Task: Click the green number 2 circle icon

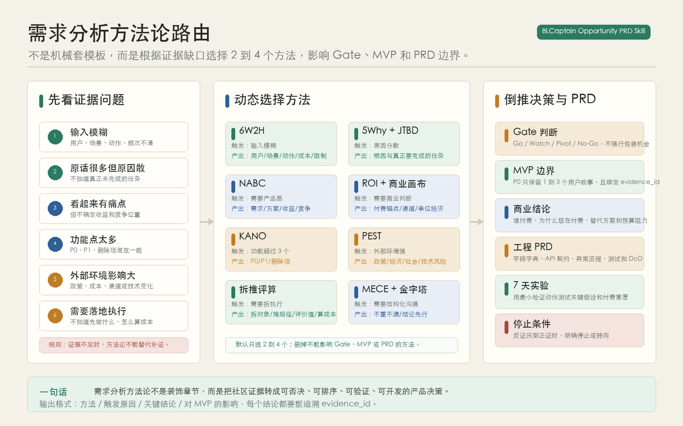Action: [x=54, y=173]
